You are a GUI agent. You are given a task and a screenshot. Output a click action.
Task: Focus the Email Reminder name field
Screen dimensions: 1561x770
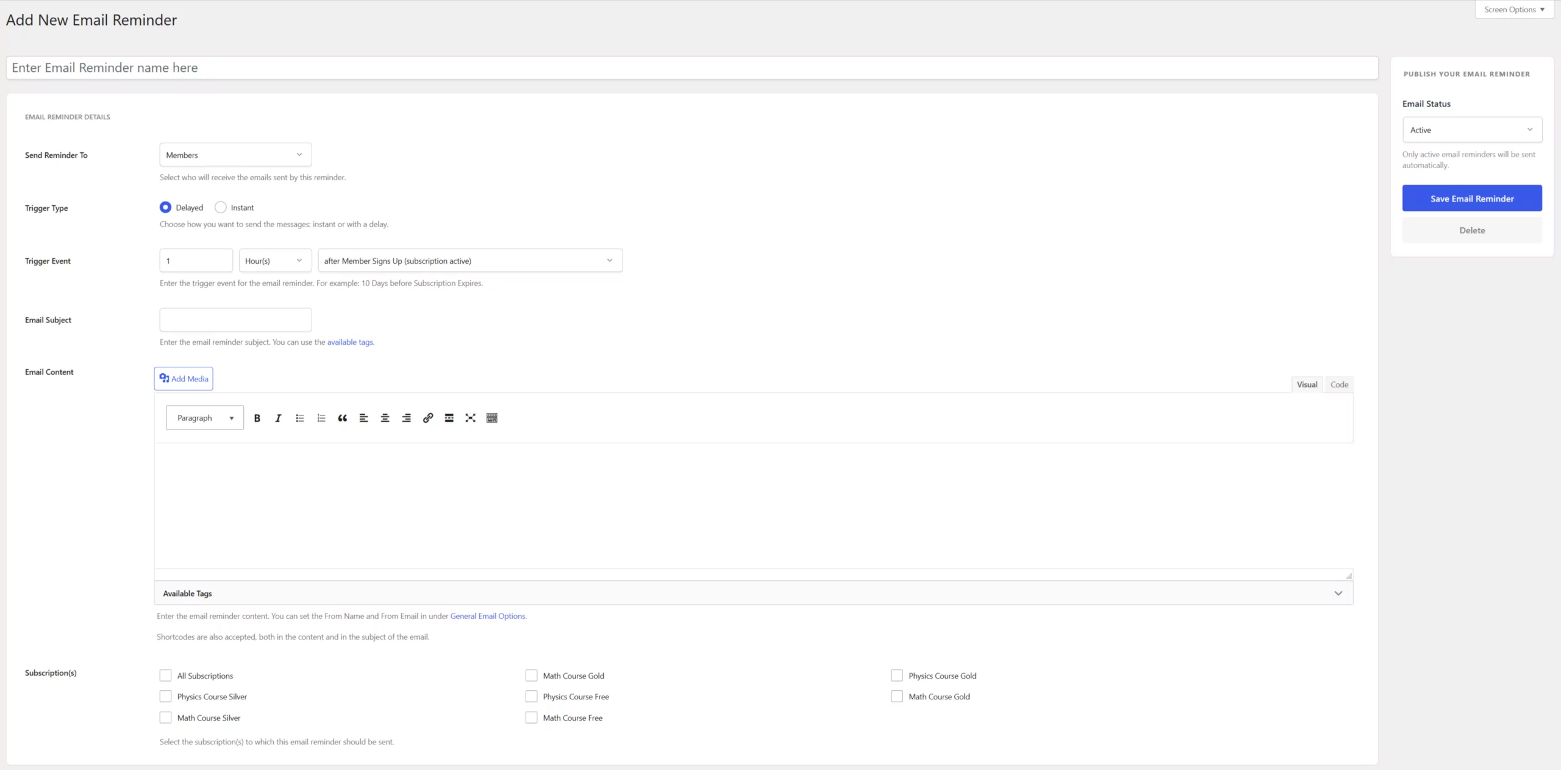[x=692, y=68]
